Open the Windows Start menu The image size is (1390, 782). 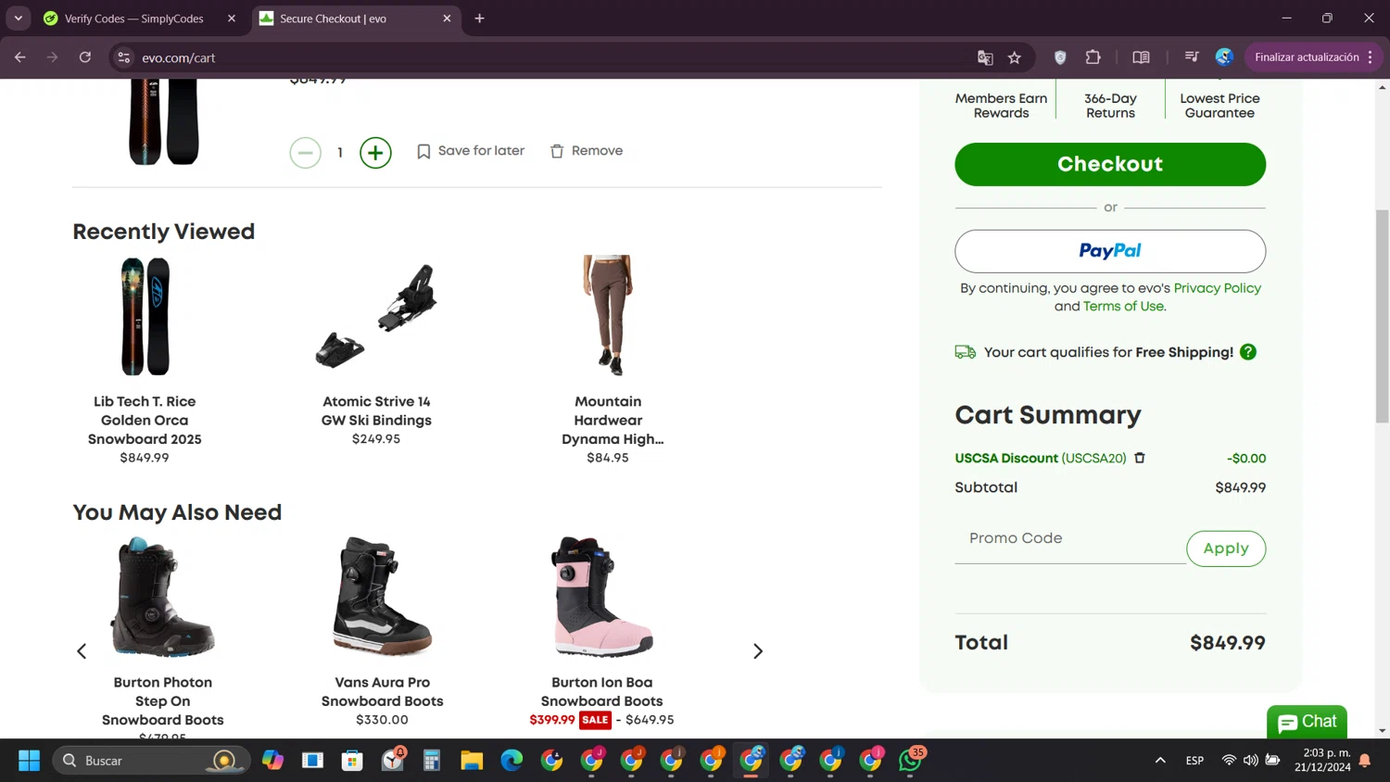click(30, 761)
